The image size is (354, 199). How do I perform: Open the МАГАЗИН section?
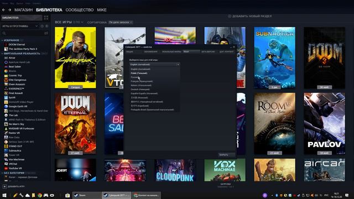[23, 10]
